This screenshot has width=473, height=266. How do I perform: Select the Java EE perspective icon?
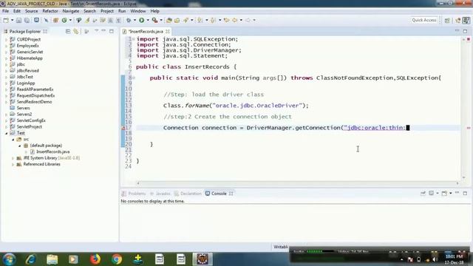pos(458,20)
